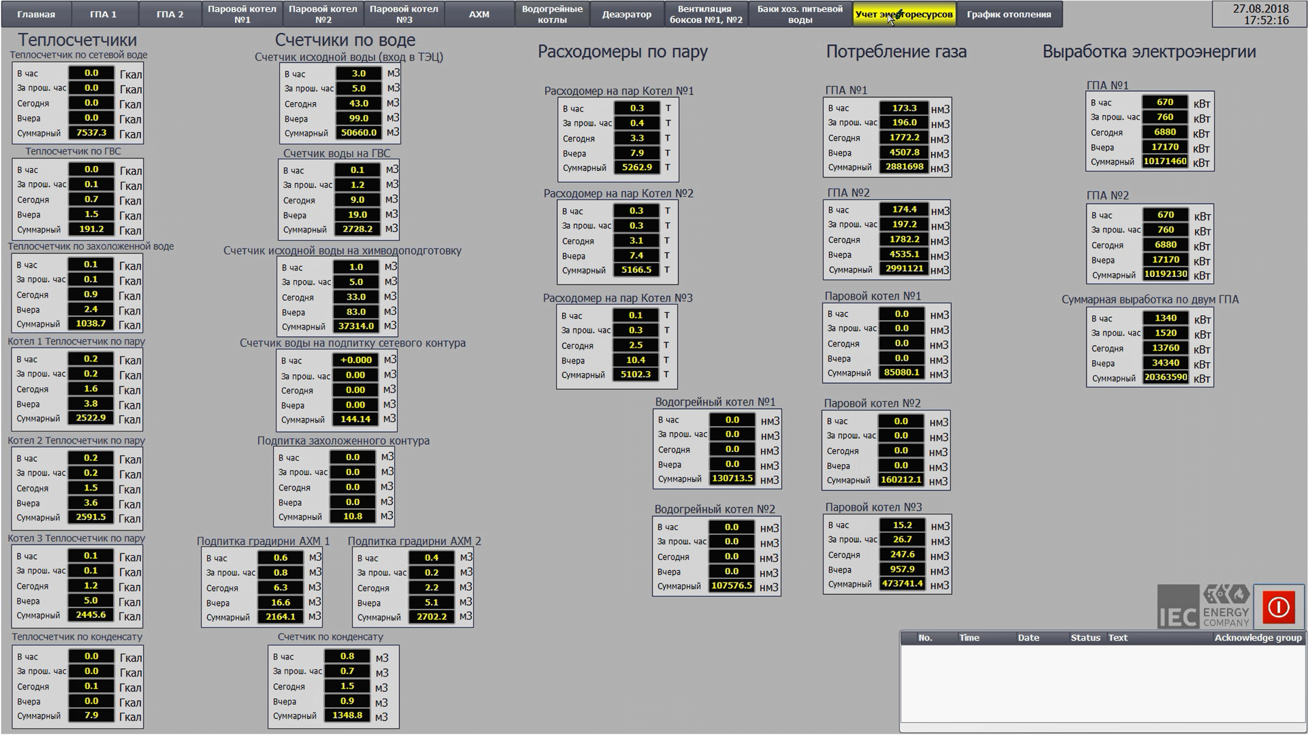Open Водогрейные котлы tab
1308x735 pixels.
(x=552, y=14)
